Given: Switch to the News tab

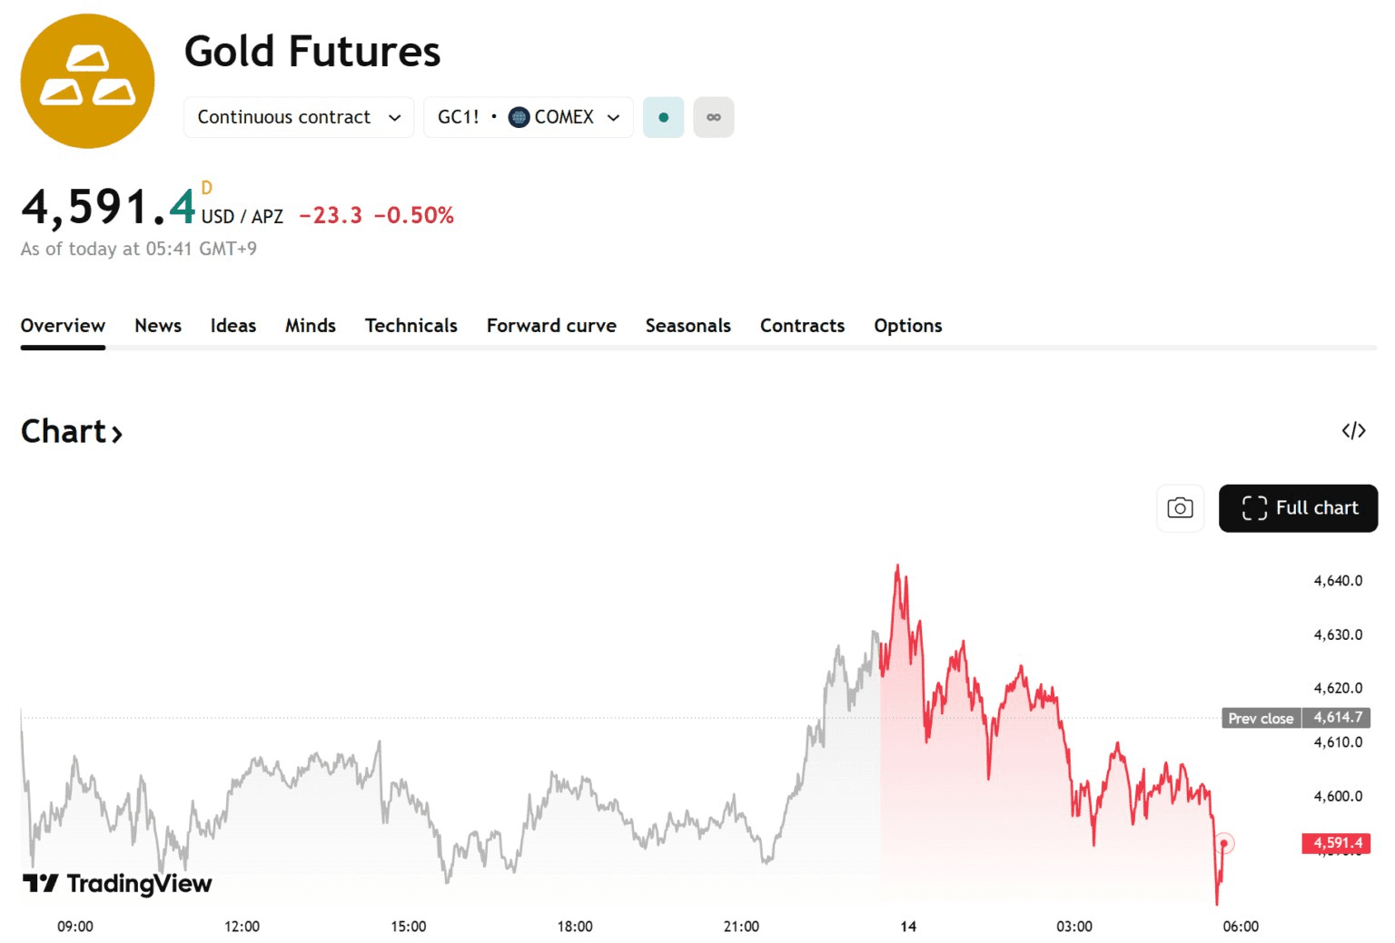Looking at the screenshot, I should tap(158, 326).
